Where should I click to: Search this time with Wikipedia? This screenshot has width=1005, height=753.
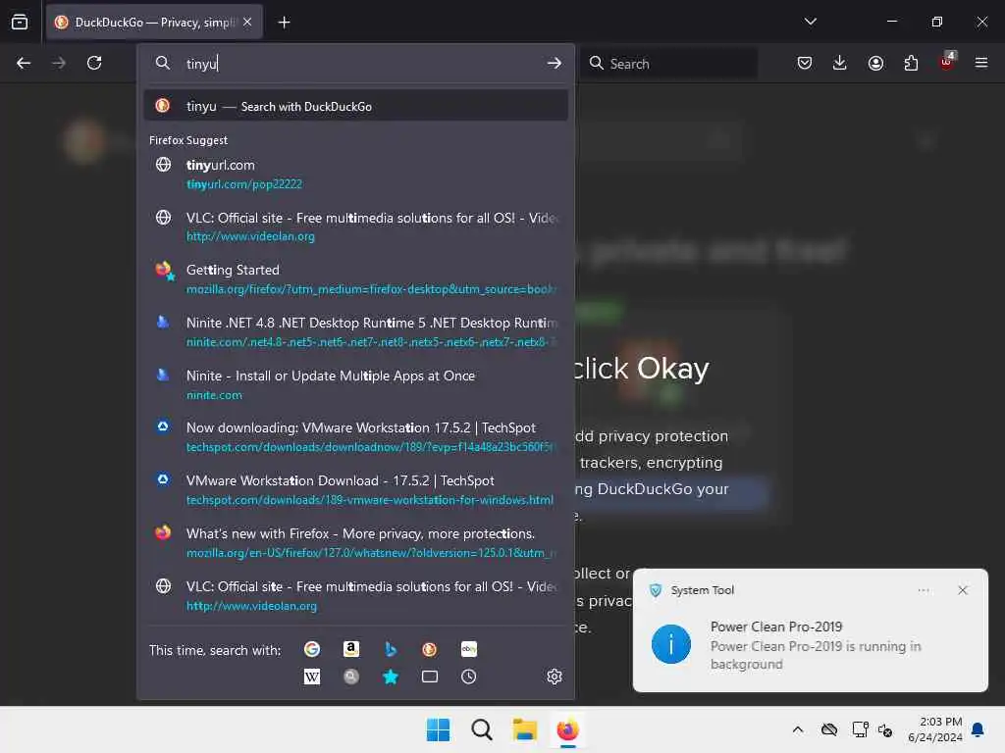pos(312,677)
